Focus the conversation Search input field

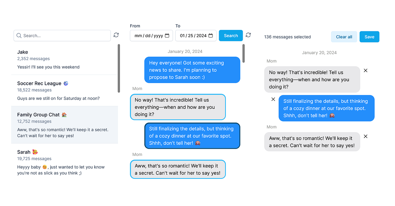[65, 36]
